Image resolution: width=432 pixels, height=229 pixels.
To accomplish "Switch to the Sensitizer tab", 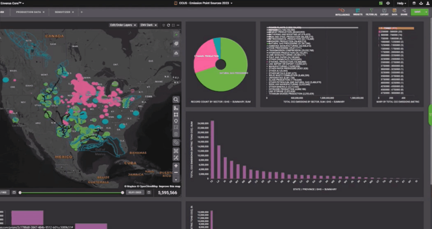I will point(62,12).
